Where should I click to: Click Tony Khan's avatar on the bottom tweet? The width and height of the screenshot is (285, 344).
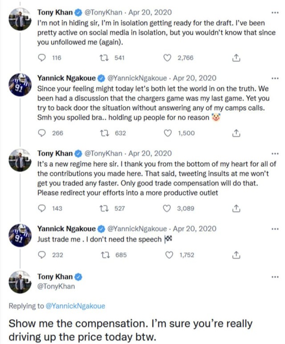pyautogui.click(x=19, y=282)
